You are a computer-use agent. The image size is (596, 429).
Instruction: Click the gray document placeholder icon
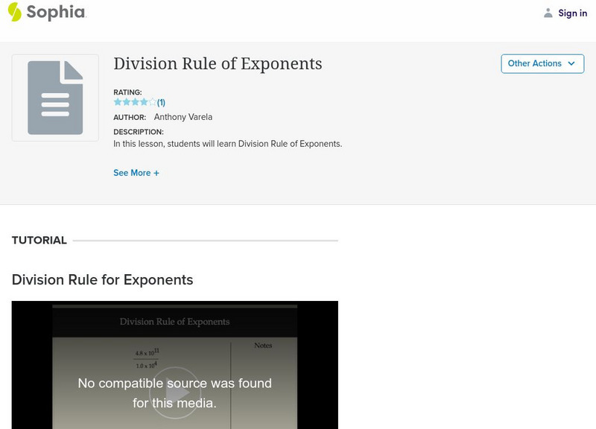[x=55, y=97]
